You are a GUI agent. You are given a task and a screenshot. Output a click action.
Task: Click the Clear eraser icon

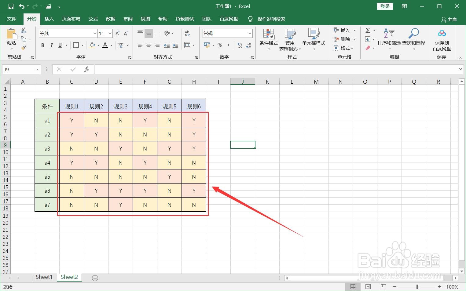tap(368, 48)
